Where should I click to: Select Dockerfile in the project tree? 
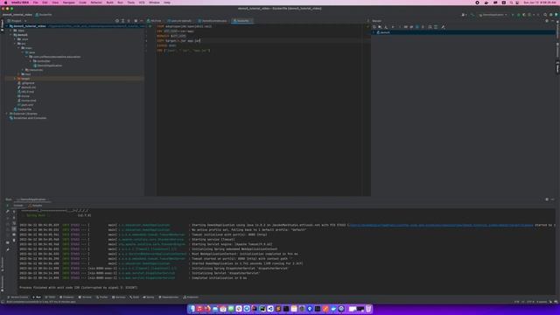(x=23, y=109)
